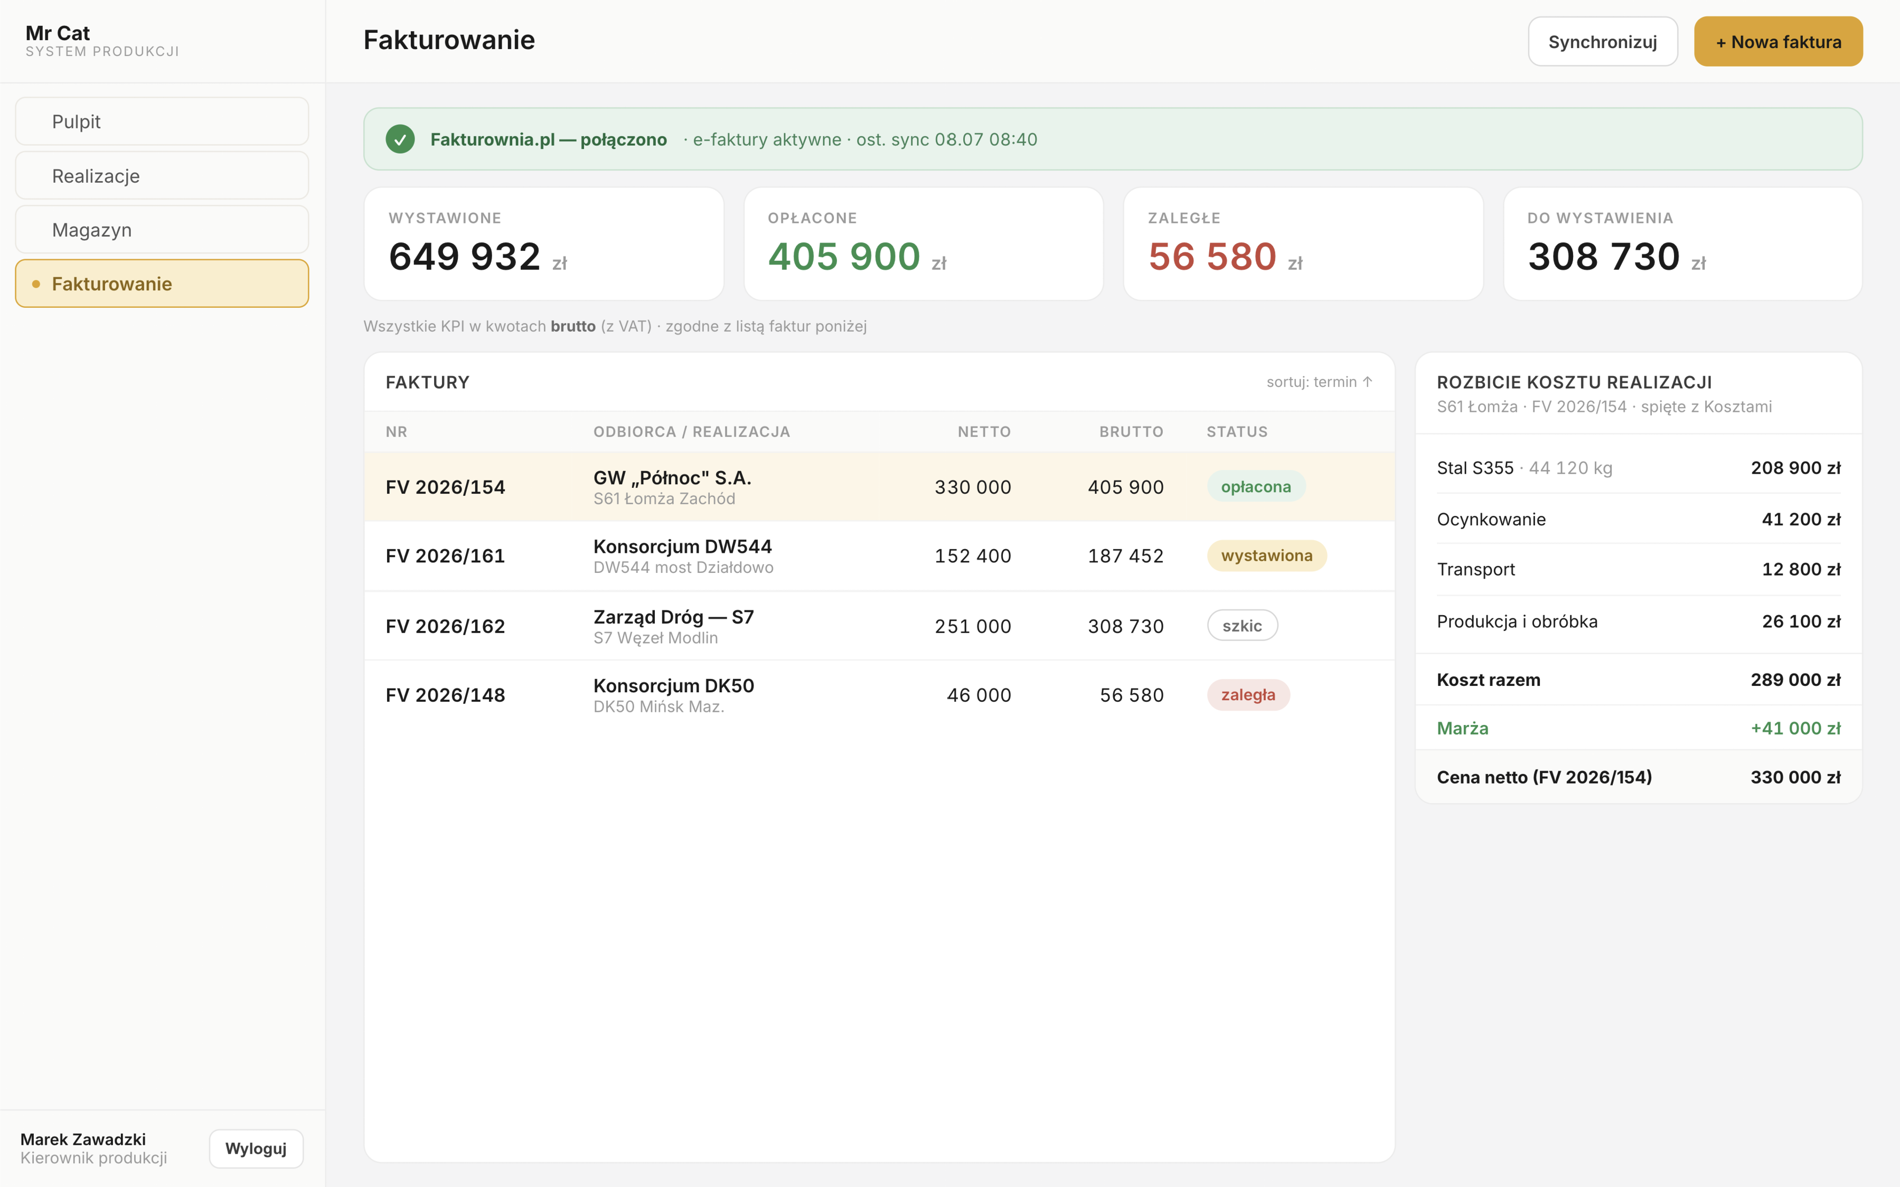Select the Wystawione KPI card
This screenshot has width=1900, height=1187.
544,243
